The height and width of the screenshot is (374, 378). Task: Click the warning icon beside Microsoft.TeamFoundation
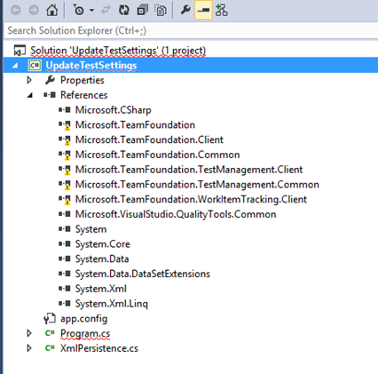(x=67, y=126)
